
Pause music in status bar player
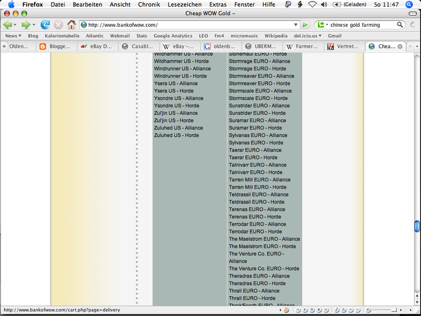[x=312, y=310]
